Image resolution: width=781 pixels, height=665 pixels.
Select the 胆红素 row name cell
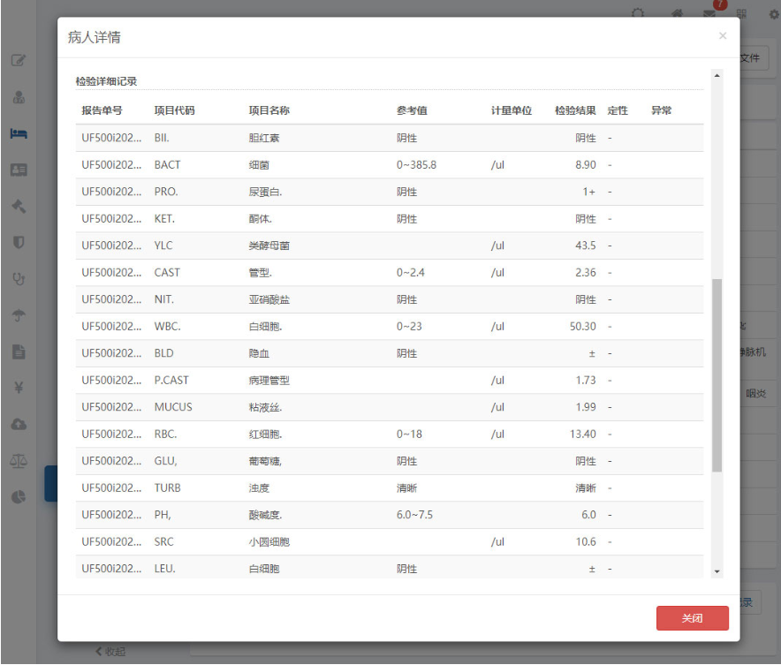pyautogui.click(x=264, y=138)
